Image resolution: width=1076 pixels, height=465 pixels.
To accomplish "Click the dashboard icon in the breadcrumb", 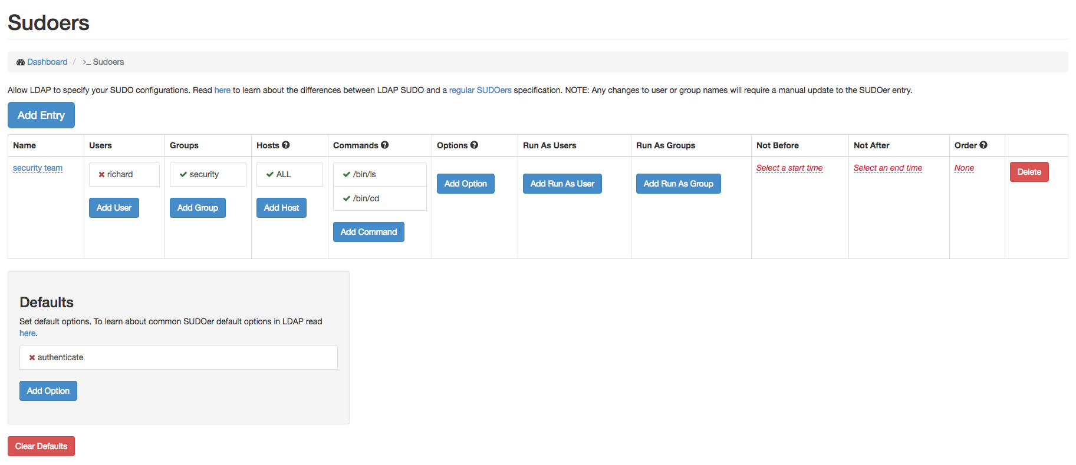I will [x=21, y=62].
